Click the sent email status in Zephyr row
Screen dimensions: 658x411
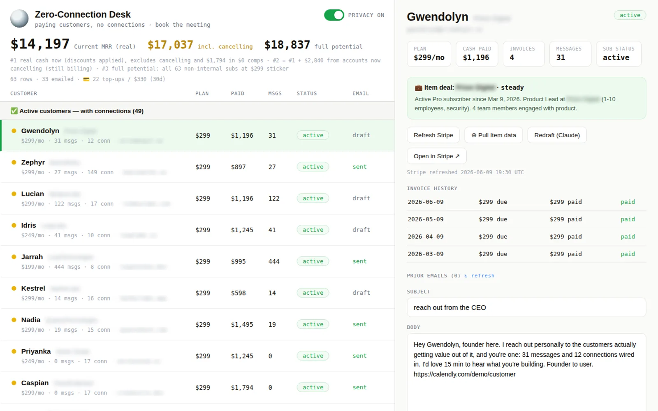(359, 167)
